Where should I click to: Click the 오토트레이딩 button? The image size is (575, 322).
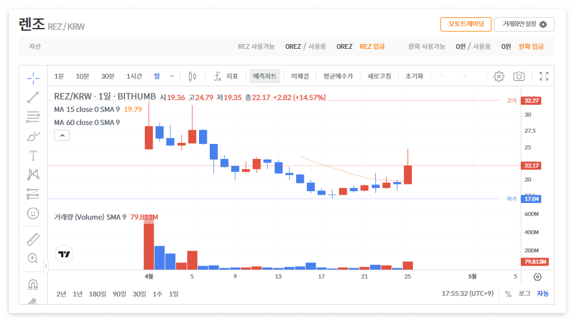[466, 24]
